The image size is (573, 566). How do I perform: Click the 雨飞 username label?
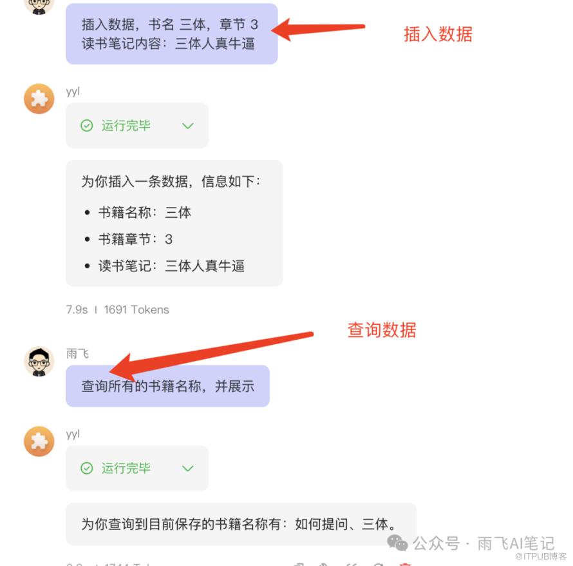77,353
